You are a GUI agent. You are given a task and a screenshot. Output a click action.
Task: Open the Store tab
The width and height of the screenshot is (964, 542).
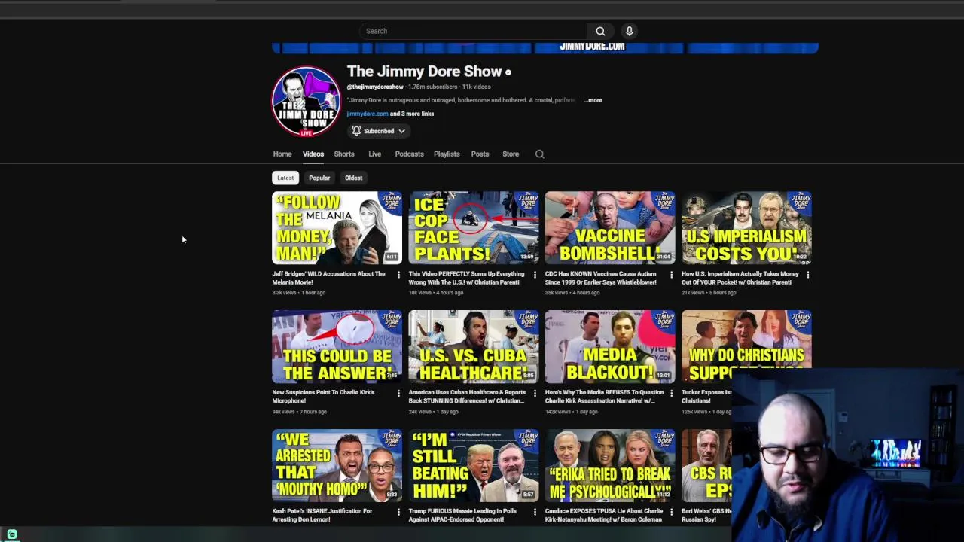coord(511,154)
